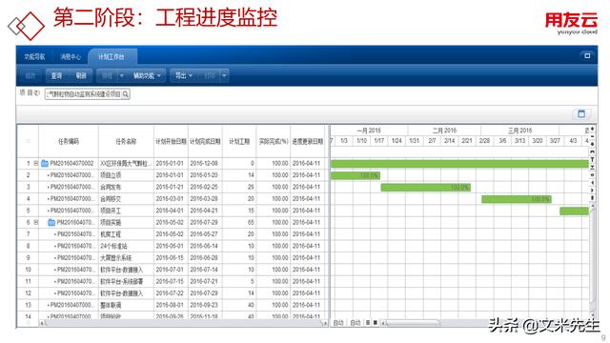Click the minus icon in Gantt side toolbar
610x343 pixels.
(x=592, y=136)
